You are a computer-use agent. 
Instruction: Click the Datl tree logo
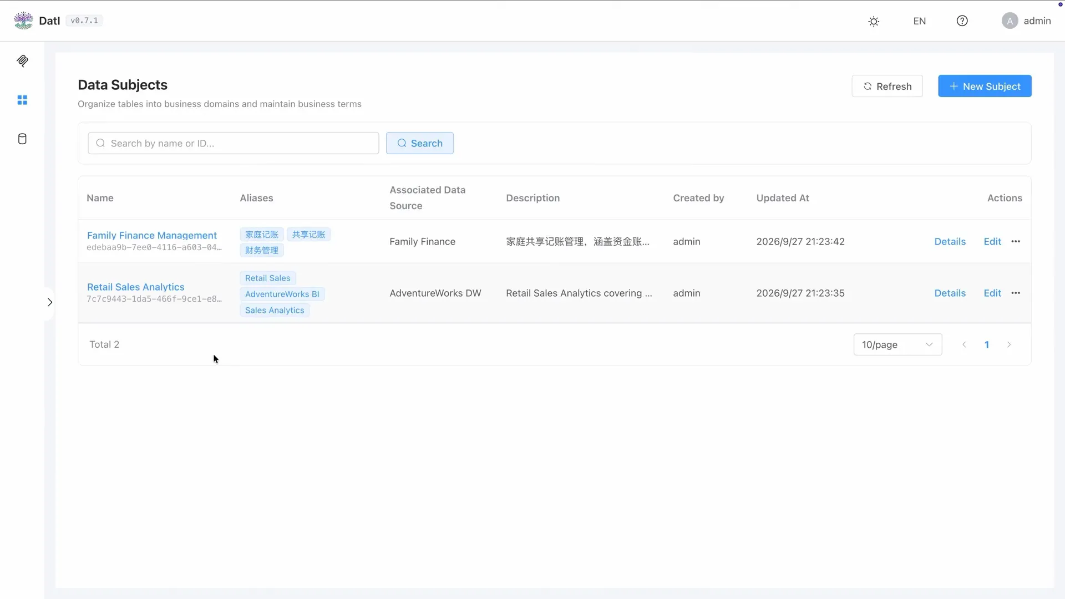(x=23, y=21)
